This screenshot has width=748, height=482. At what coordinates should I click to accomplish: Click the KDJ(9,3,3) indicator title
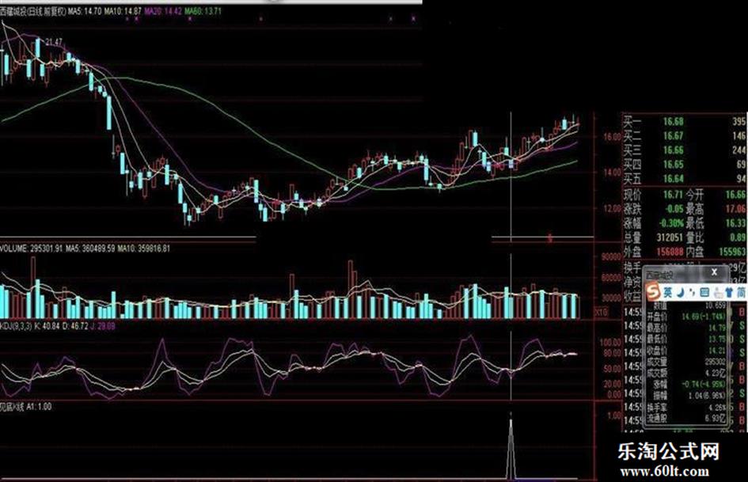click(16, 326)
